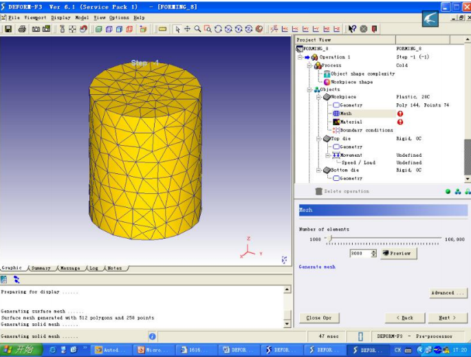
Task: Go to Next step
Action: [x=447, y=318]
